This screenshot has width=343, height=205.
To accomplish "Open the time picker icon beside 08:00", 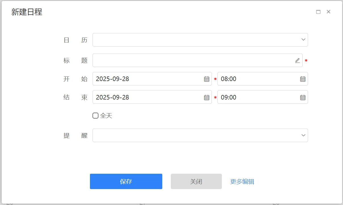I will point(303,79).
